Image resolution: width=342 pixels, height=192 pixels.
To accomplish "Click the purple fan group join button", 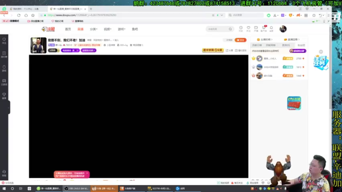I will (298, 51).
